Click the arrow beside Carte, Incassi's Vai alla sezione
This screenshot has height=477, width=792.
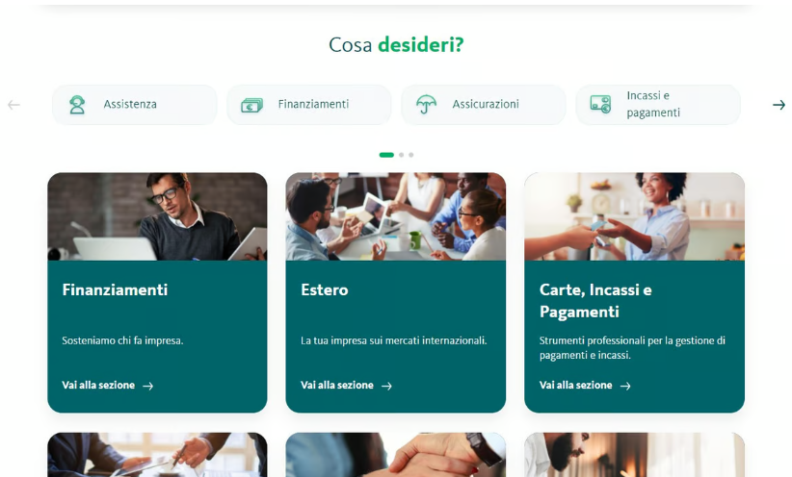625,386
